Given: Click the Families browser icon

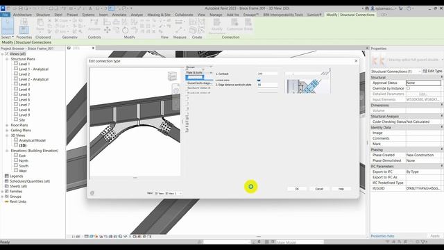Looking at the screenshot, I should point(7,192).
